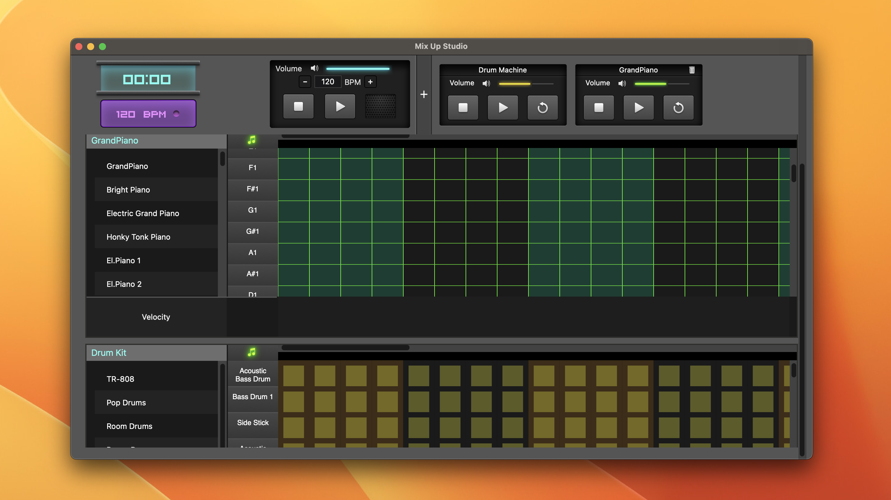Click the plus icon to add track
The width and height of the screenshot is (891, 500).
click(424, 94)
